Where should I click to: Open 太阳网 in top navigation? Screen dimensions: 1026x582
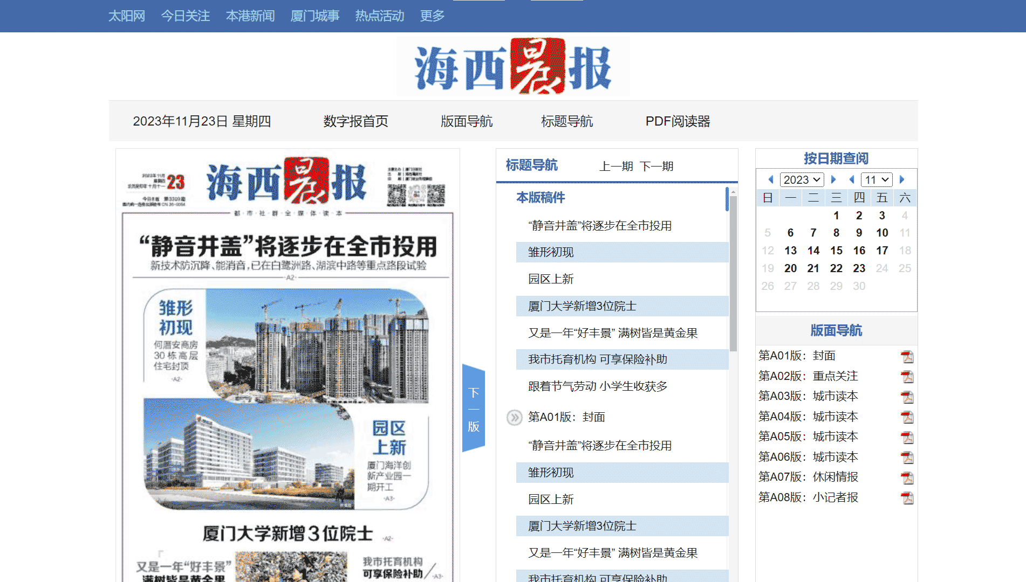127,16
